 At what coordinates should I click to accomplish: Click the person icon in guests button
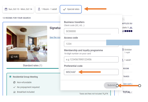pyautogui.click(x=39, y=9)
